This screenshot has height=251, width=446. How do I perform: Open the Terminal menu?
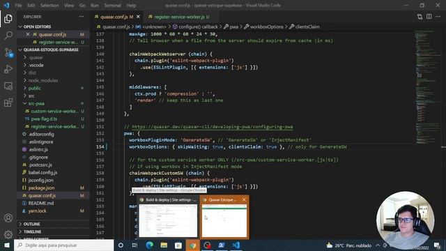(112, 6)
